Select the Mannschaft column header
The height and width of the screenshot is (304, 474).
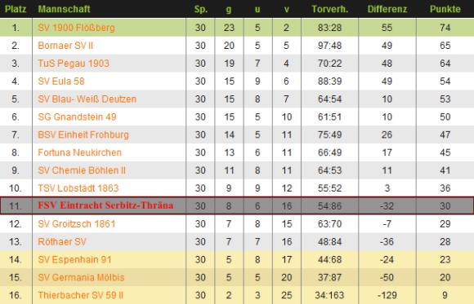point(64,9)
